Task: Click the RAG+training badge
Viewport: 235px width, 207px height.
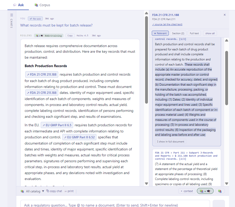Action: coord(49,35)
